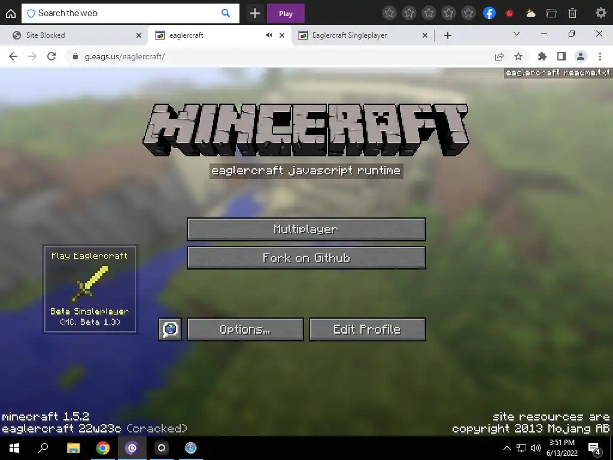The image size is (613, 460).
Task: Click the blue search magnifier icon
Action: pyautogui.click(x=226, y=13)
